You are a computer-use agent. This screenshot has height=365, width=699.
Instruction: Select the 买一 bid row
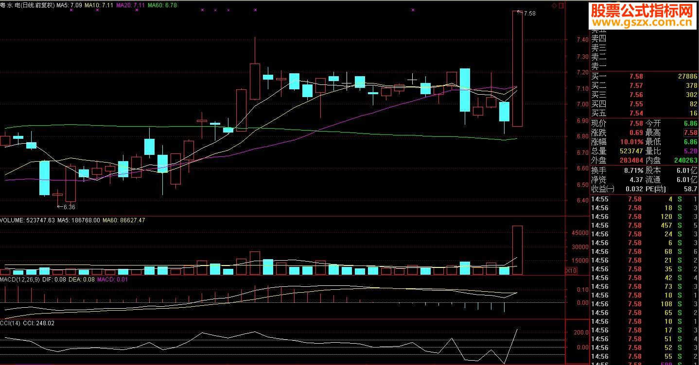(x=644, y=77)
